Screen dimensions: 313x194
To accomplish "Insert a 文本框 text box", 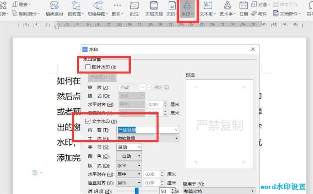I will (208, 9).
